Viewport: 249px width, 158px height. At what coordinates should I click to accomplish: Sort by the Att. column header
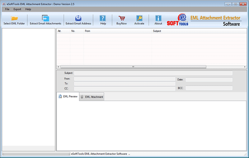[63, 31]
